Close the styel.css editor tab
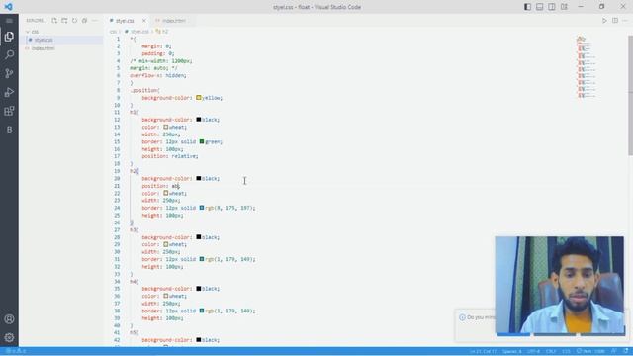633x356 pixels. pos(144,21)
